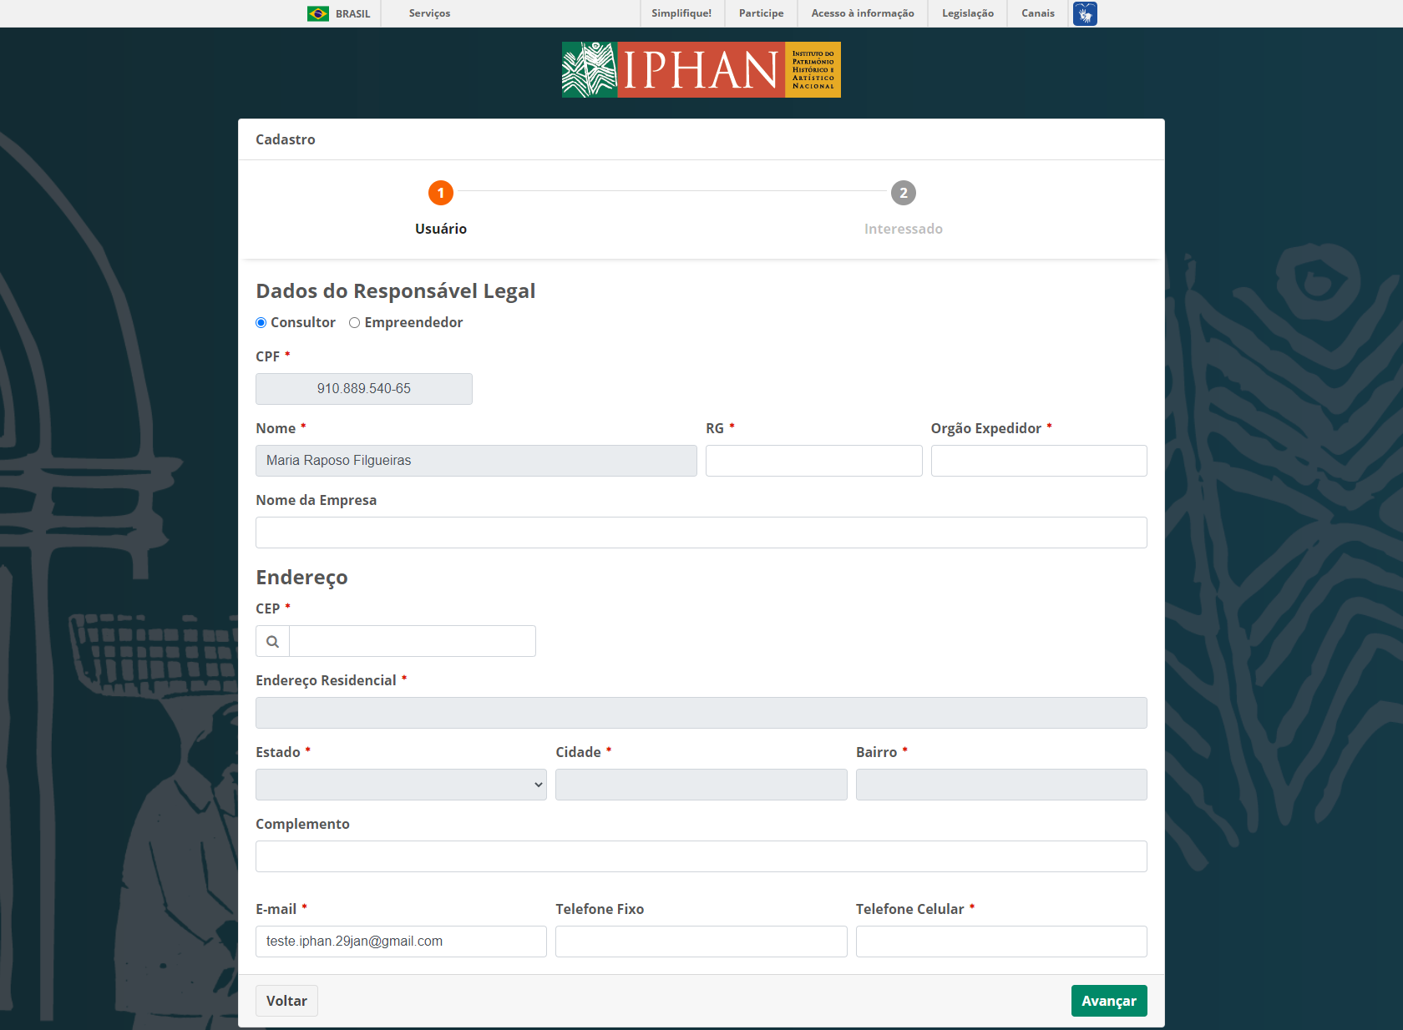Click step 1 Usuário circle

[441, 193]
